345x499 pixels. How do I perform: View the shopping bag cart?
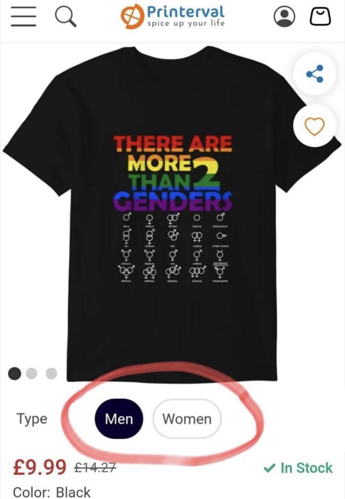tap(321, 17)
